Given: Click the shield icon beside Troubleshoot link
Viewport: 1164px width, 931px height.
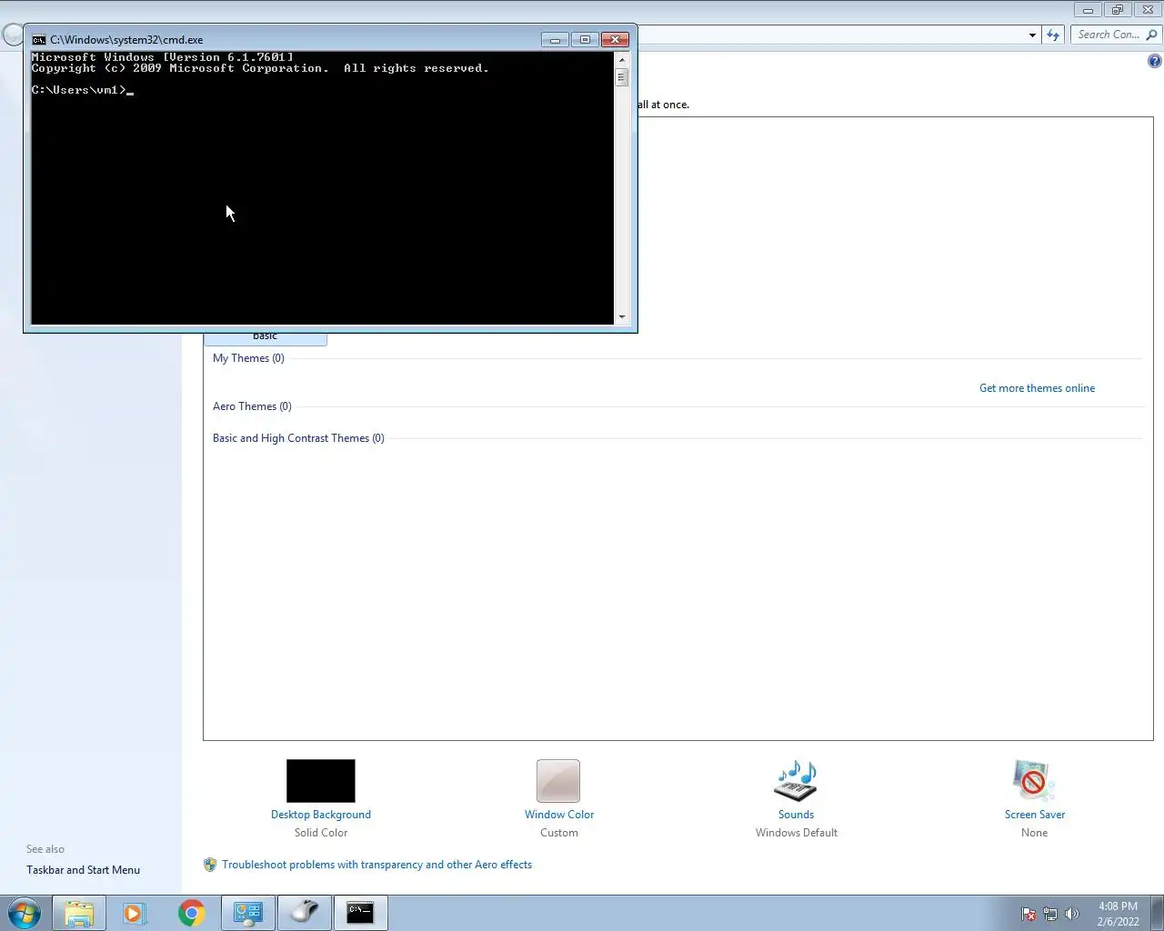Looking at the screenshot, I should click(210, 865).
